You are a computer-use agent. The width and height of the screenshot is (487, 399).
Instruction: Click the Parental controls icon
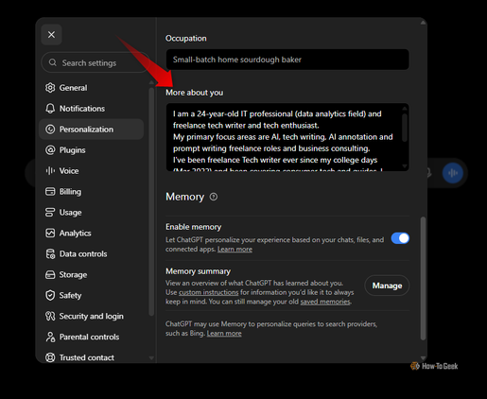pyautogui.click(x=50, y=337)
